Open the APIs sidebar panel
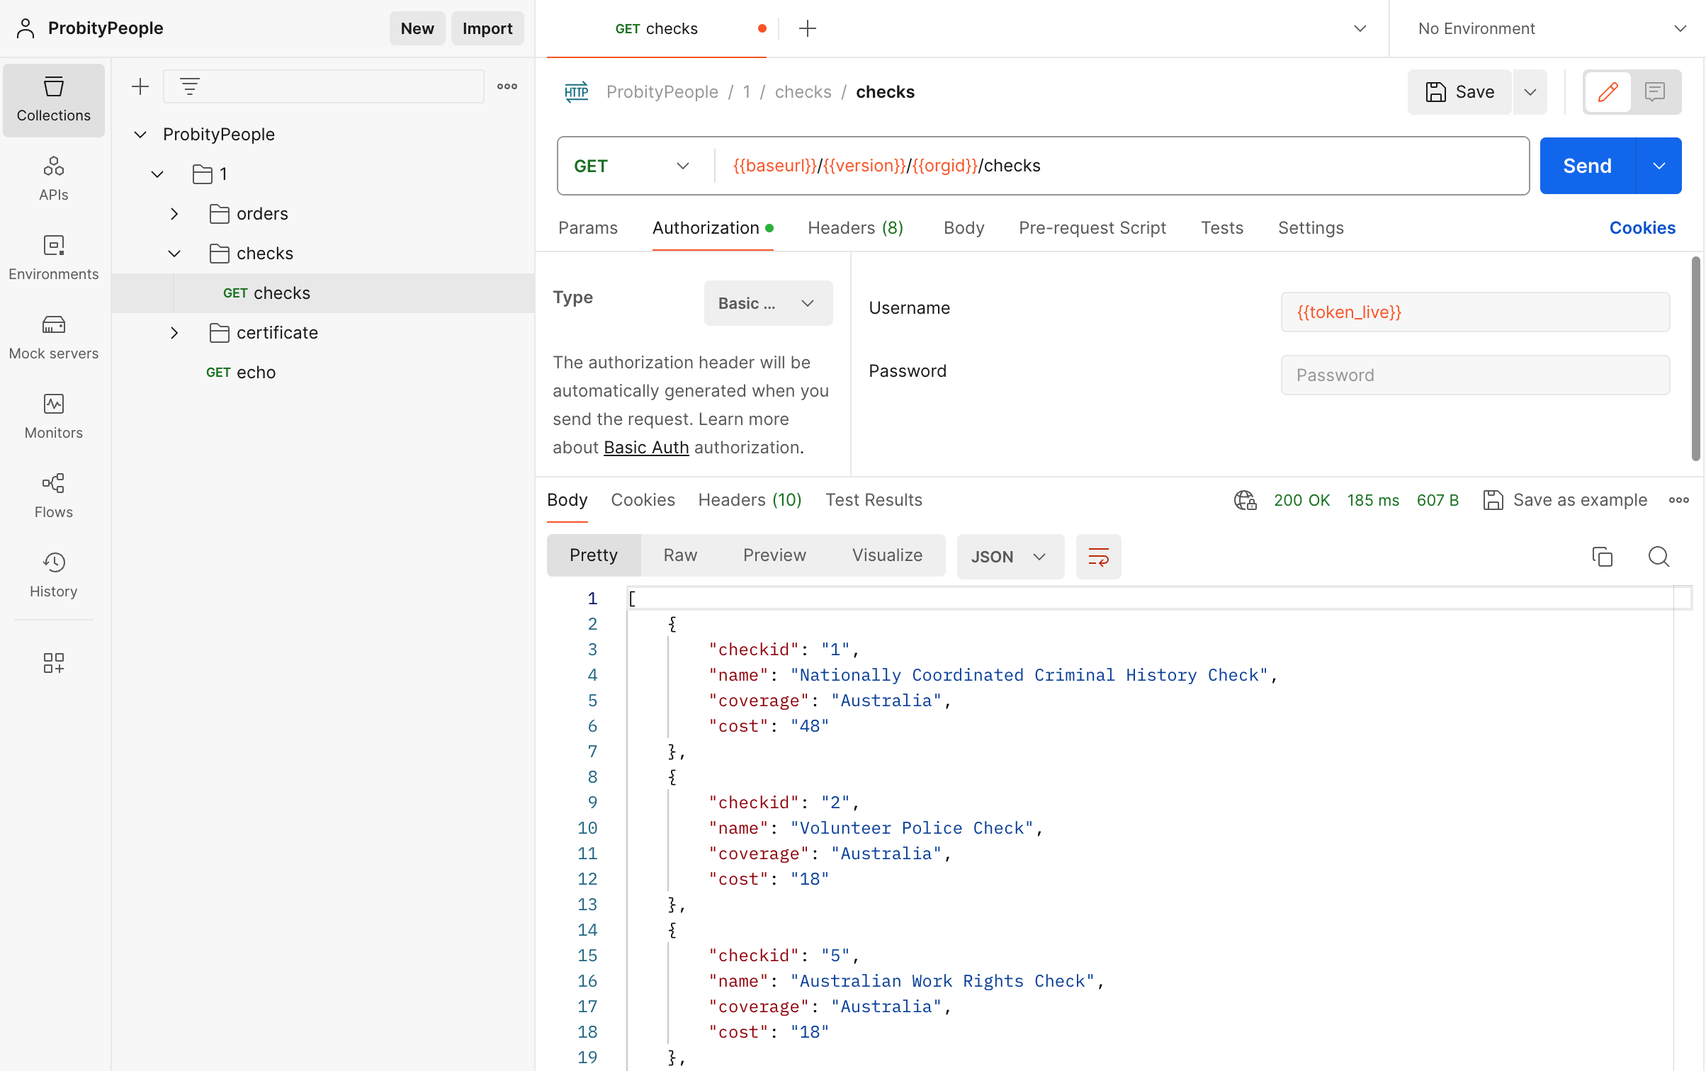1706x1071 pixels. point(53,177)
